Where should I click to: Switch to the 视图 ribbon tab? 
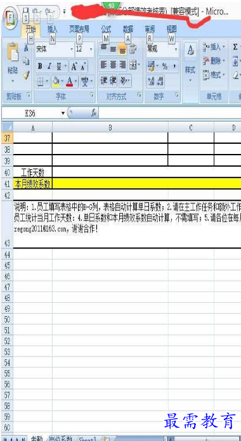pos(171,29)
